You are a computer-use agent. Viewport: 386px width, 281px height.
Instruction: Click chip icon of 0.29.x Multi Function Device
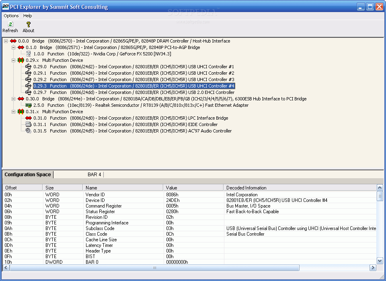pos(21,60)
